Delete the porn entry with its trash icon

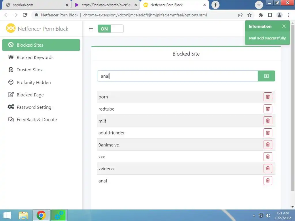pyautogui.click(x=268, y=97)
